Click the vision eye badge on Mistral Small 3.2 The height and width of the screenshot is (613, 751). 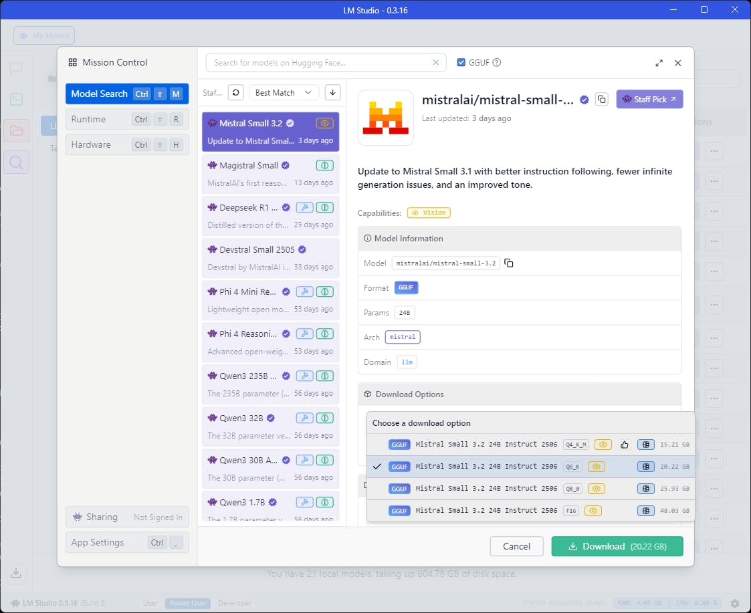tap(324, 123)
